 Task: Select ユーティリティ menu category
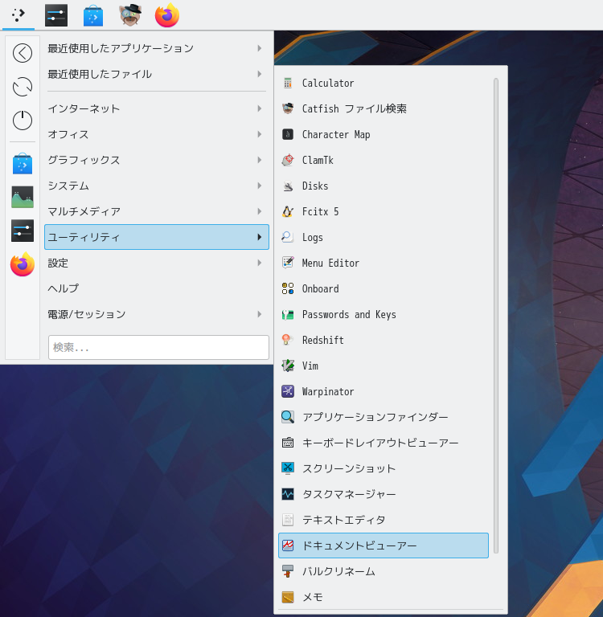pyautogui.click(x=157, y=237)
